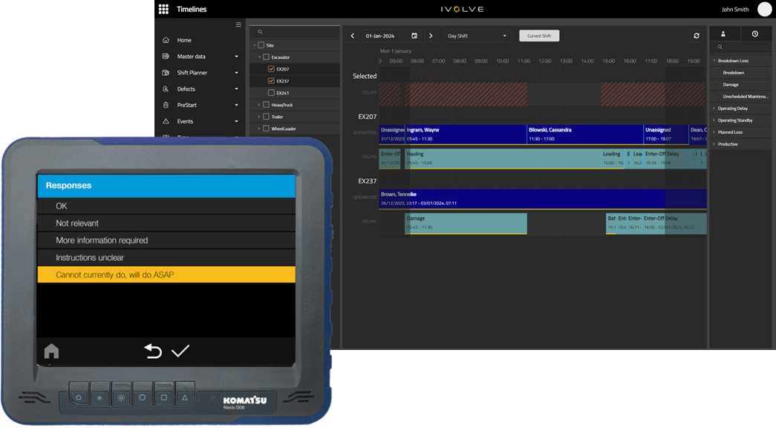The height and width of the screenshot is (428, 776).
Task: Click the equipment tree search field
Action: point(295,32)
